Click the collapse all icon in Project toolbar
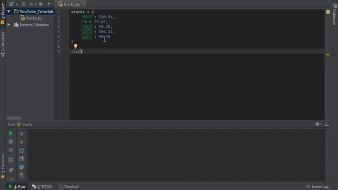338x190 pixels. 31,4
